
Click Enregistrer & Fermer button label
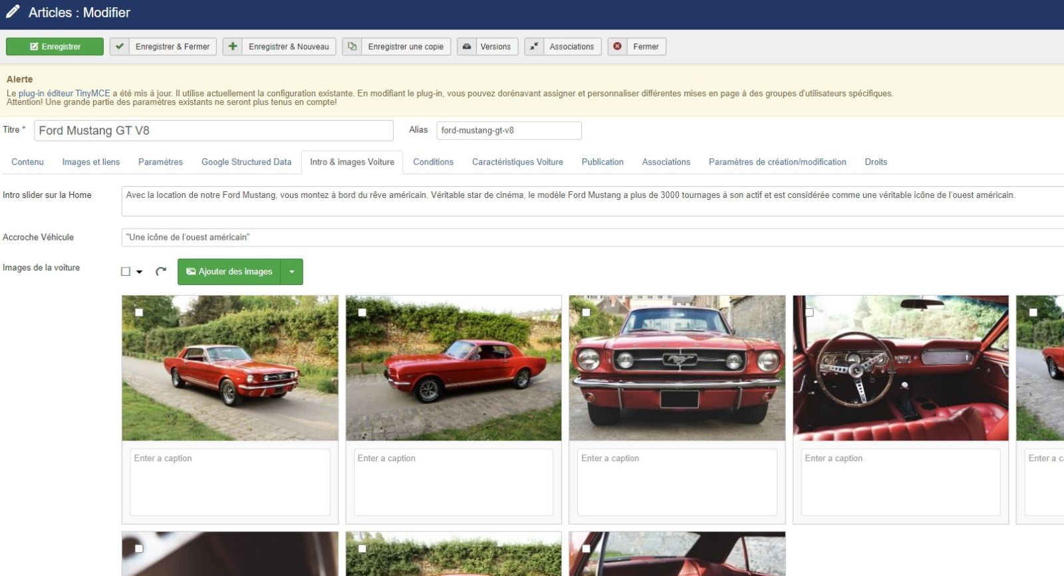pyautogui.click(x=172, y=47)
